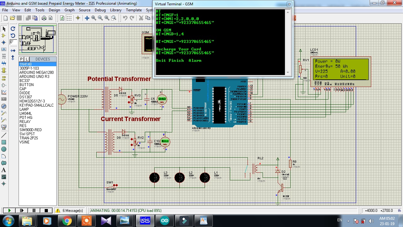Select LM044L in the devices list
The image size is (403, 227).
tap(37, 113)
